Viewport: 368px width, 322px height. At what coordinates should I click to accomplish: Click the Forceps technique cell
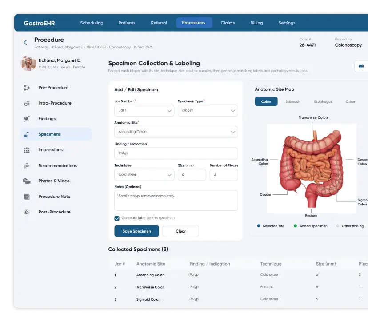click(267, 287)
